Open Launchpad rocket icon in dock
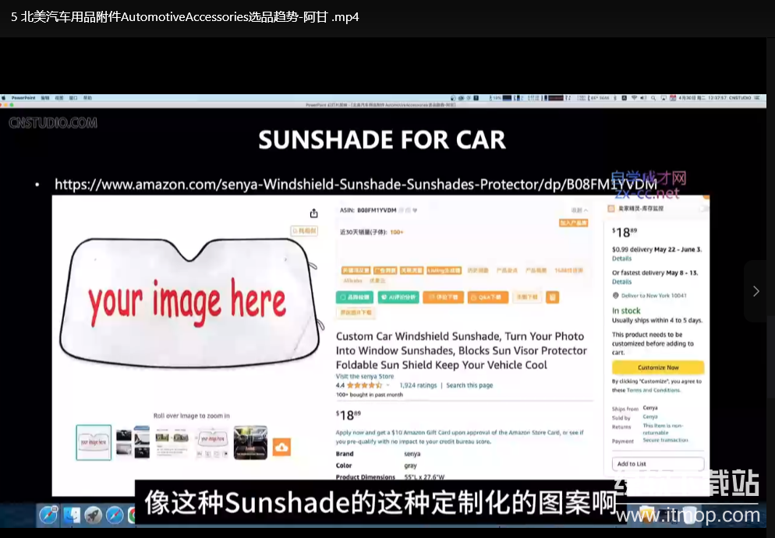 93,515
